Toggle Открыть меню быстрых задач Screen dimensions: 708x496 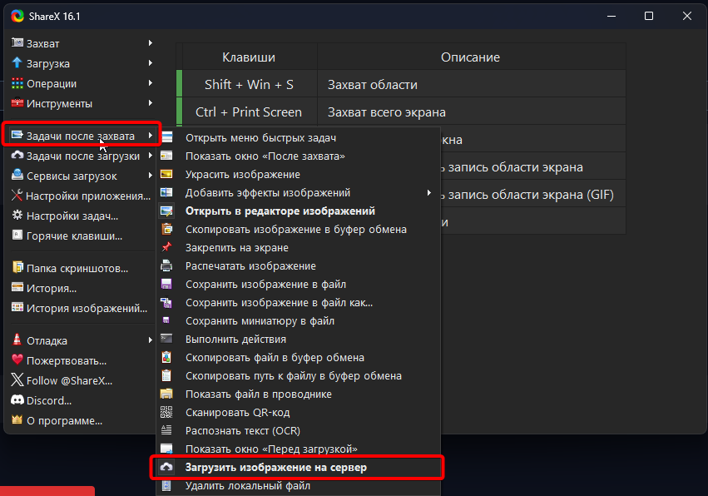pos(298,137)
